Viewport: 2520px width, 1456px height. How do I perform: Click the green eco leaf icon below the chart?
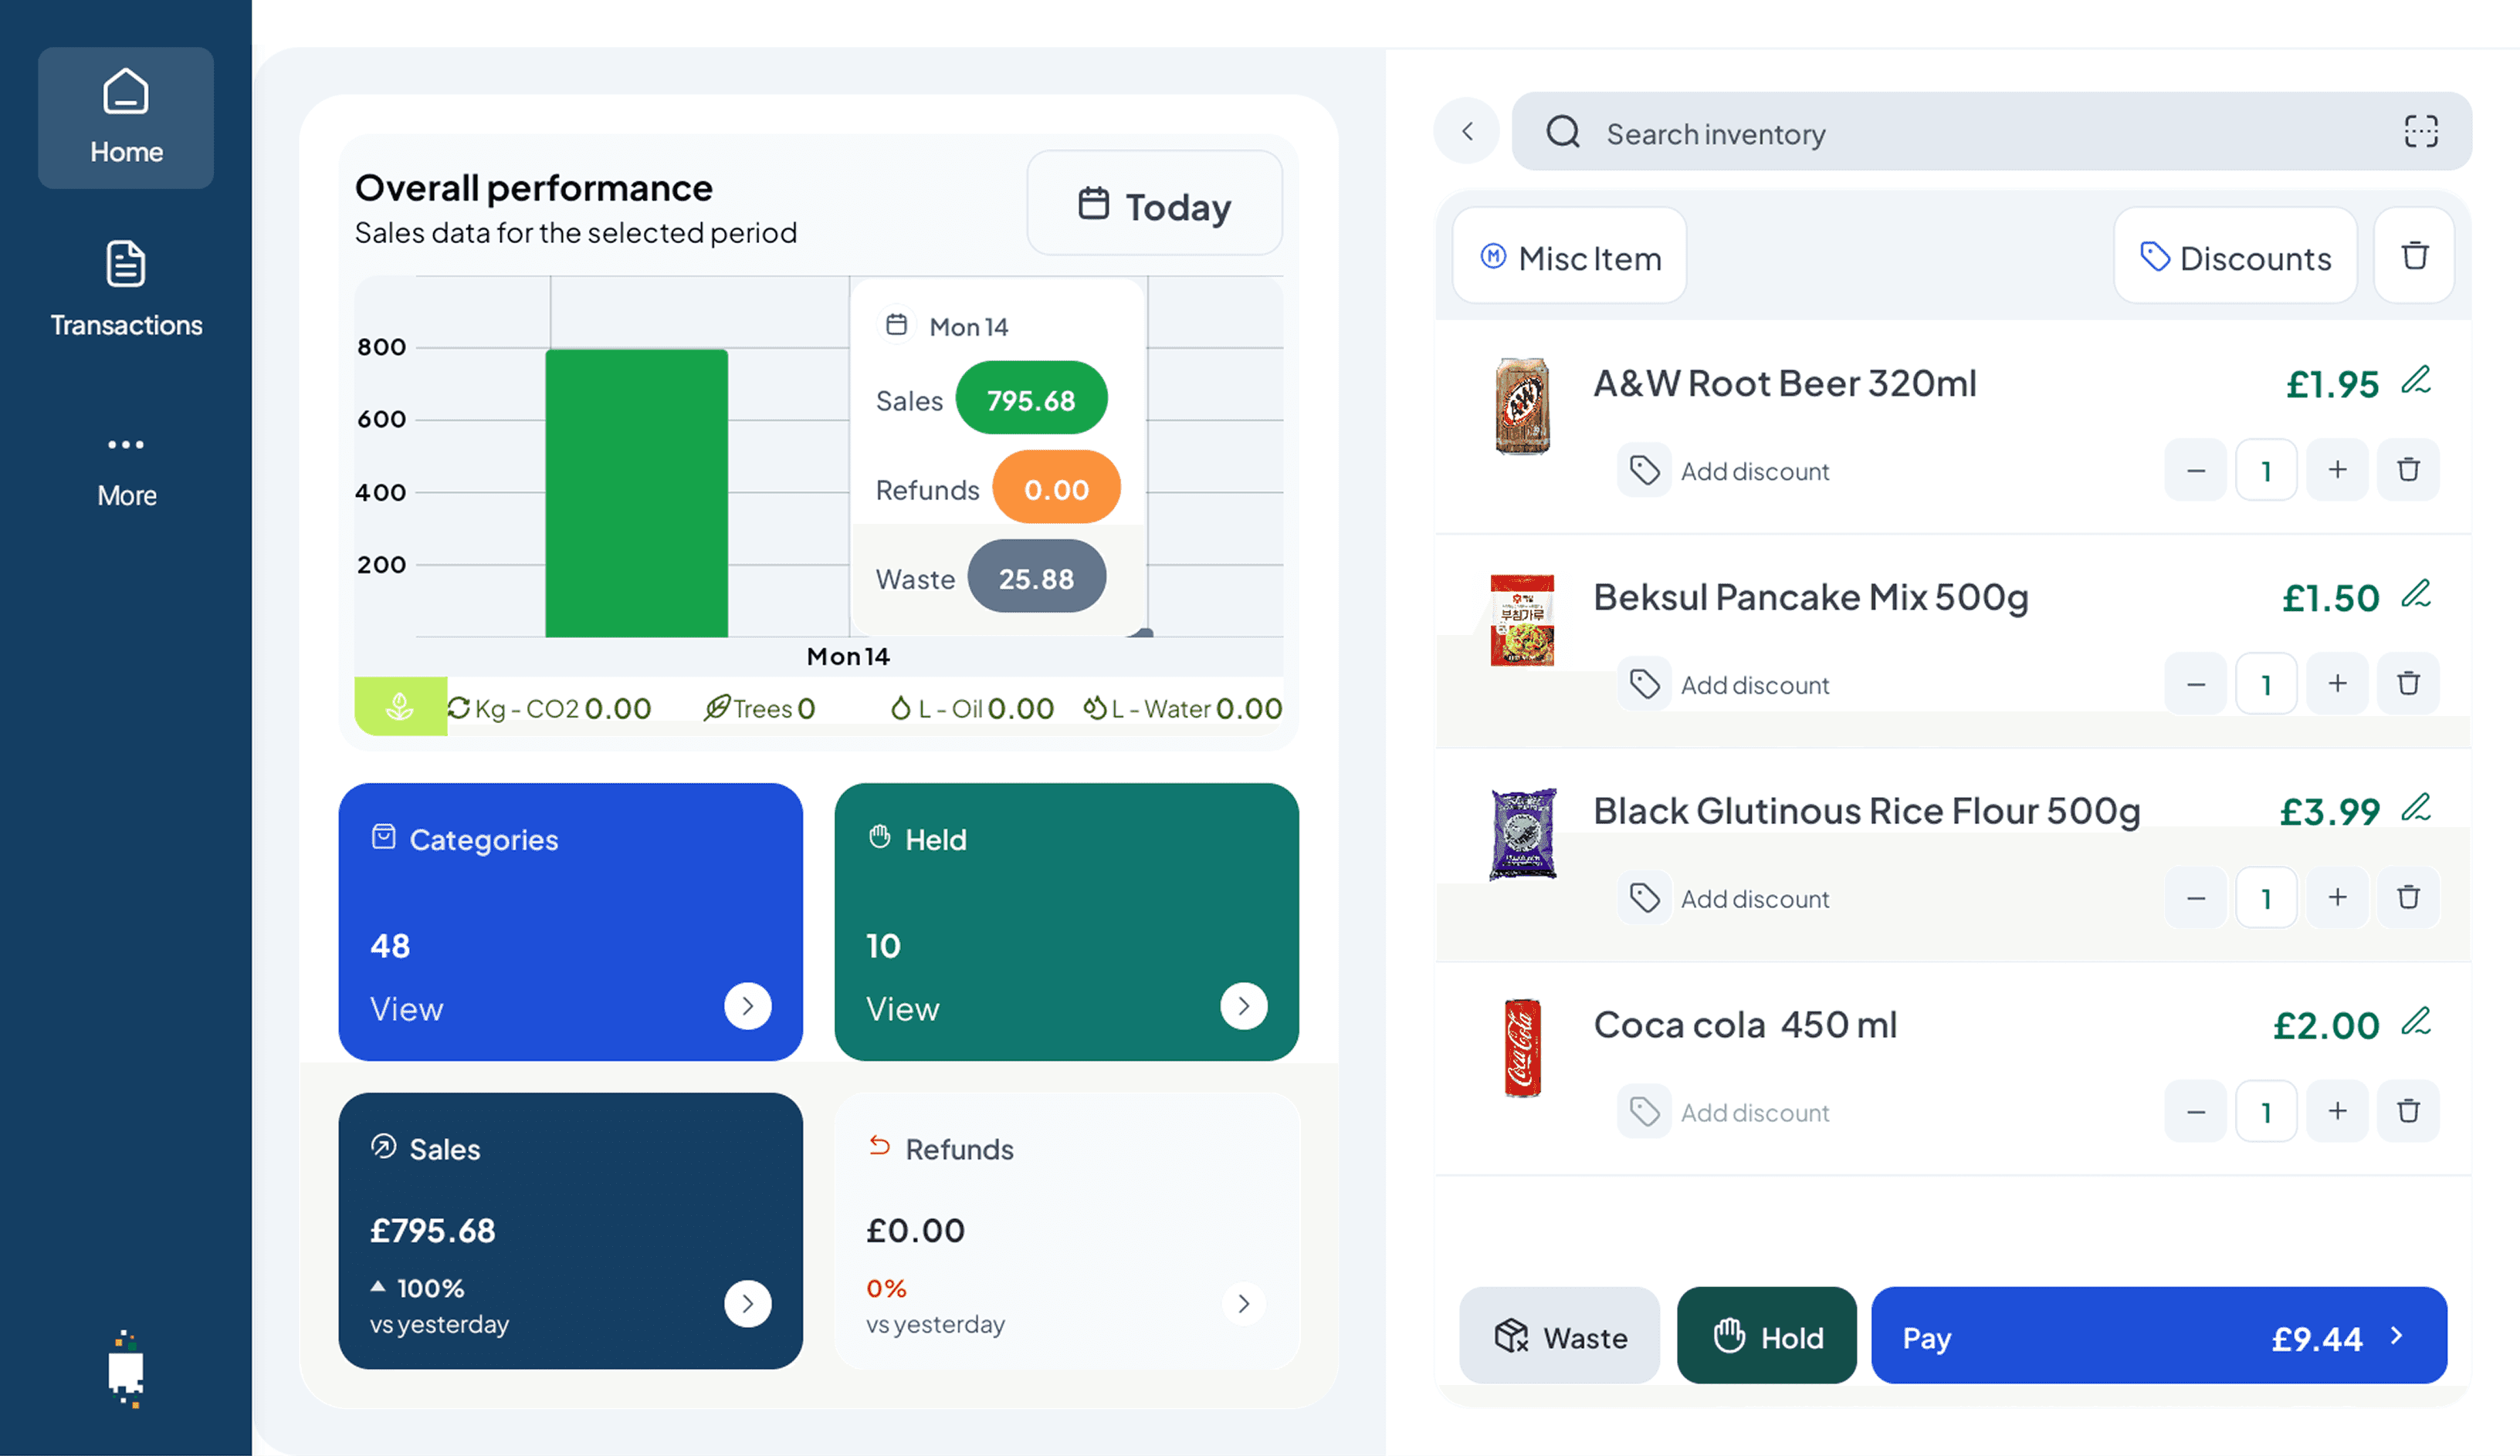coord(400,707)
